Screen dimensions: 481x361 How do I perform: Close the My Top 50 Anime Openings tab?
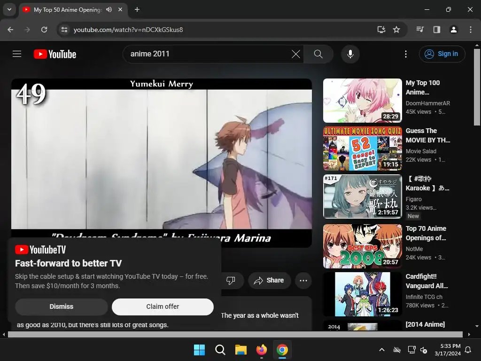click(x=120, y=9)
